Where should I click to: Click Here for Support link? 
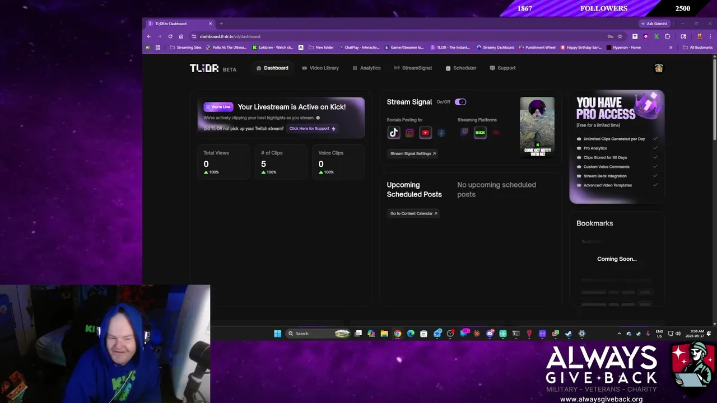pyautogui.click(x=312, y=129)
